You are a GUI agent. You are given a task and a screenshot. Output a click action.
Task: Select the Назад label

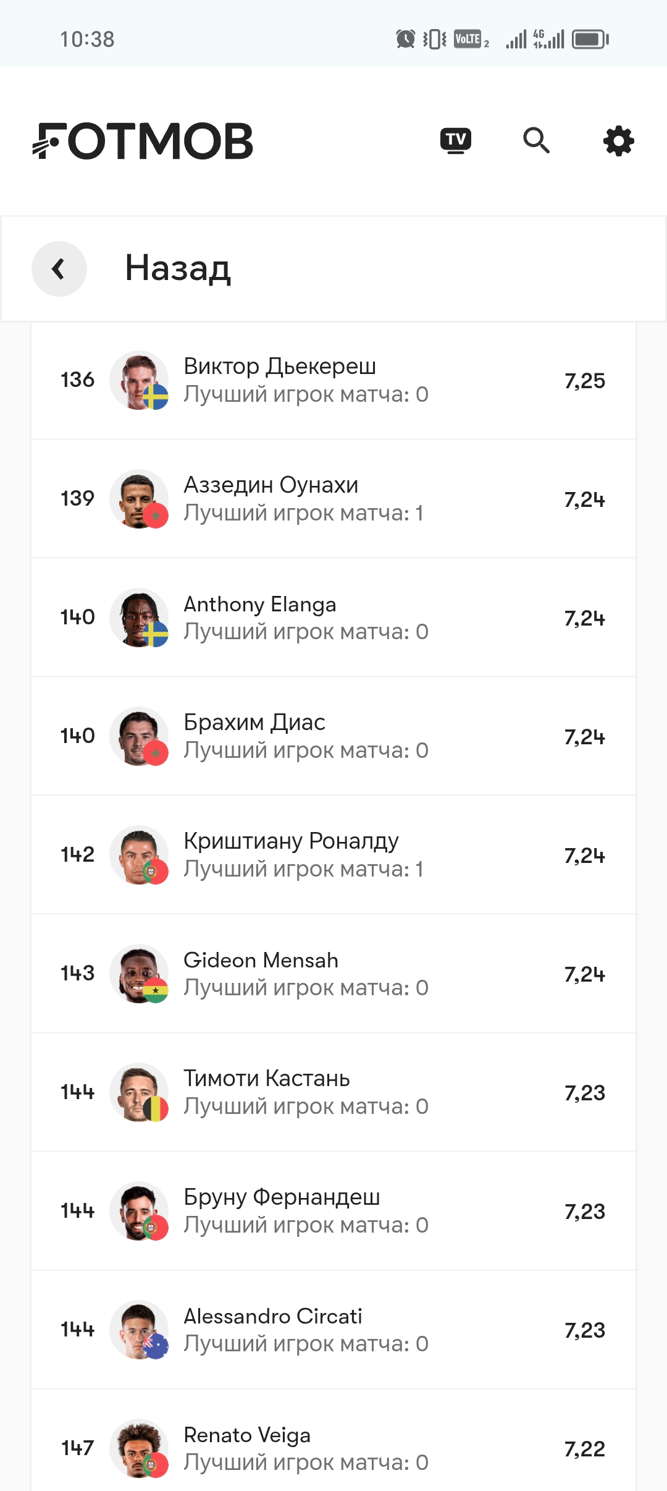point(178,268)
